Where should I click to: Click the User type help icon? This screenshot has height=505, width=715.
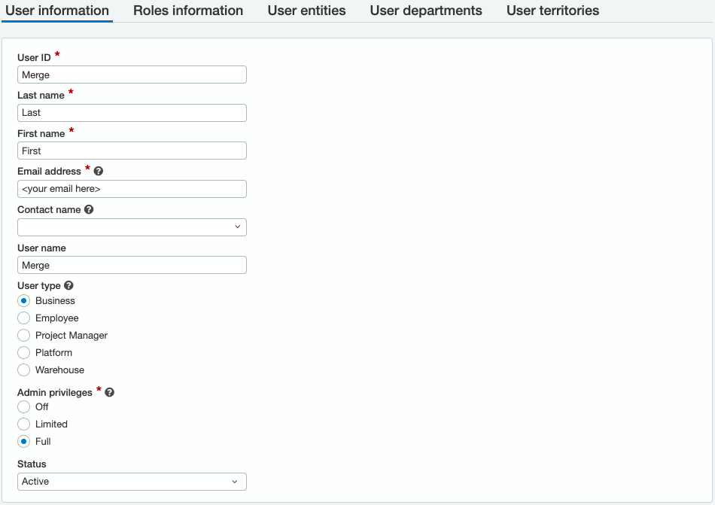pos(69,286)
